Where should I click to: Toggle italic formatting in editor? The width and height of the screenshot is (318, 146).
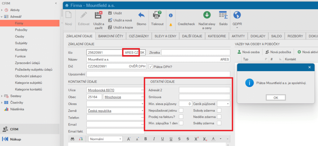pyautogui.click(x=154, y=139)
